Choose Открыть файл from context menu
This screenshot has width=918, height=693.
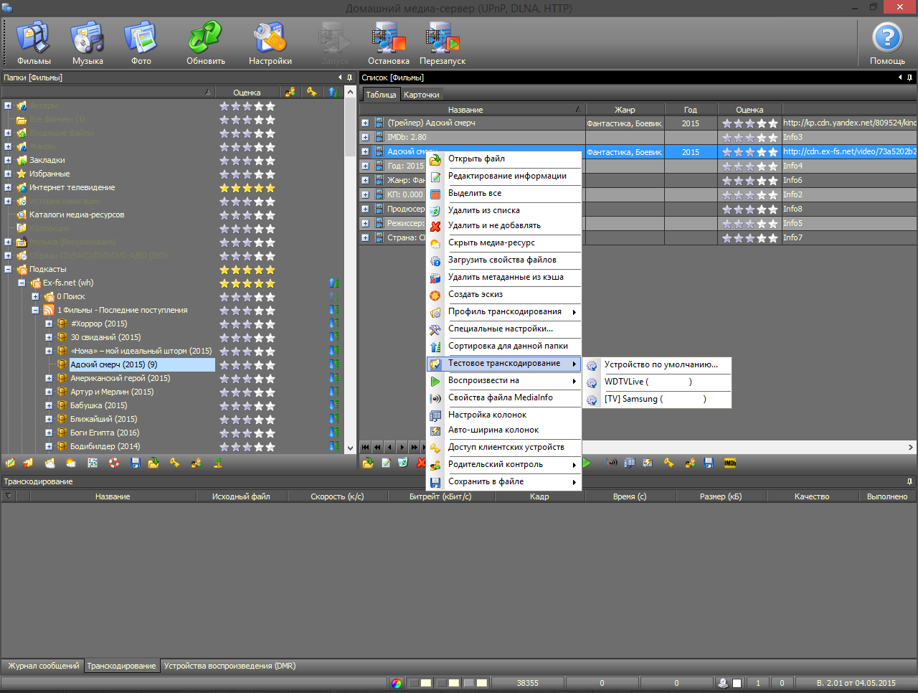click(x=476, y=159)
